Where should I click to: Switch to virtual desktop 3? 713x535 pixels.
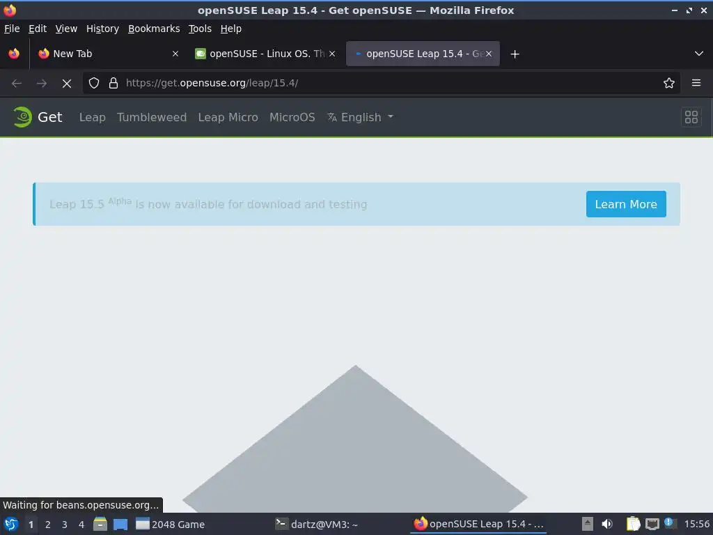click(x=65, y=525)
